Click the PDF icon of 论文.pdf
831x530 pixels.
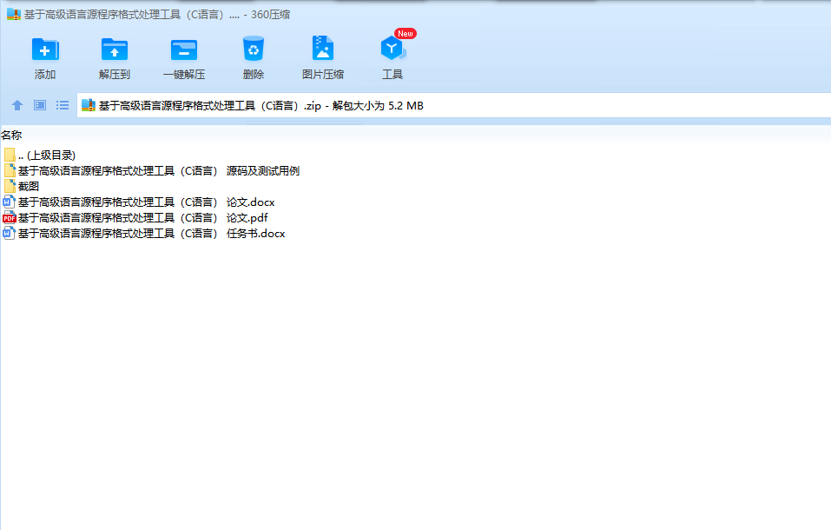[9, 217]
